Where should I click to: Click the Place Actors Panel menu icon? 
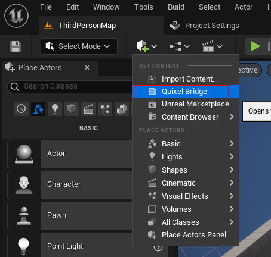(x=152, y=235)
